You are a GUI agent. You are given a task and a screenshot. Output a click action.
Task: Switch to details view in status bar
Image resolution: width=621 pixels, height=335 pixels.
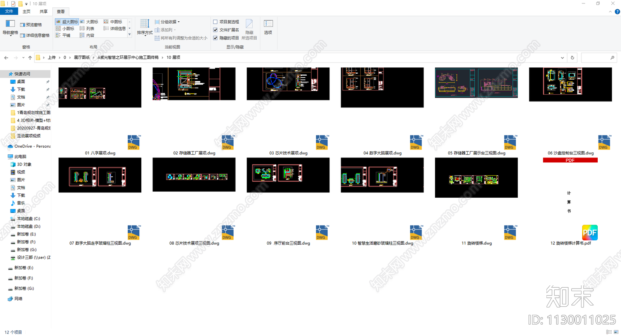click(x=609, y=332)
